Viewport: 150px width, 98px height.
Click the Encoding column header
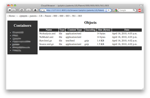90,30
